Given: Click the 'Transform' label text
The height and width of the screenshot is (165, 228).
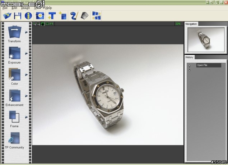Looking at the screenshot, I should click(14, 41).
